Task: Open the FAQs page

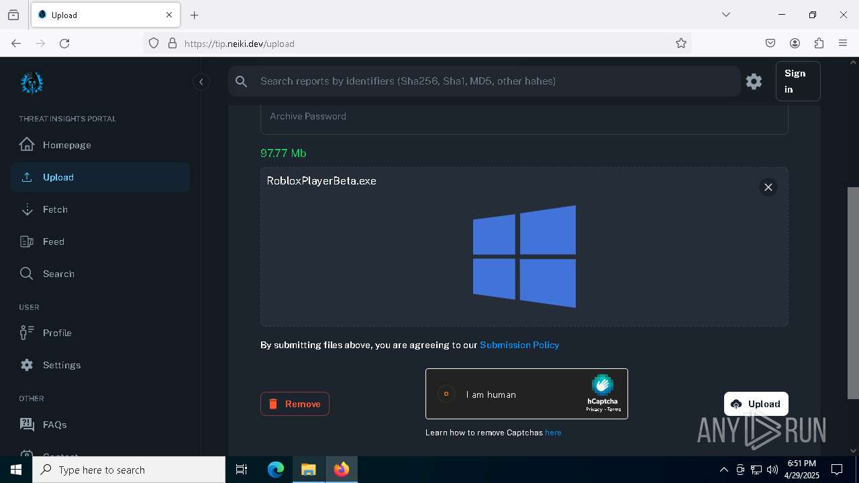Action: pos(100,425)
